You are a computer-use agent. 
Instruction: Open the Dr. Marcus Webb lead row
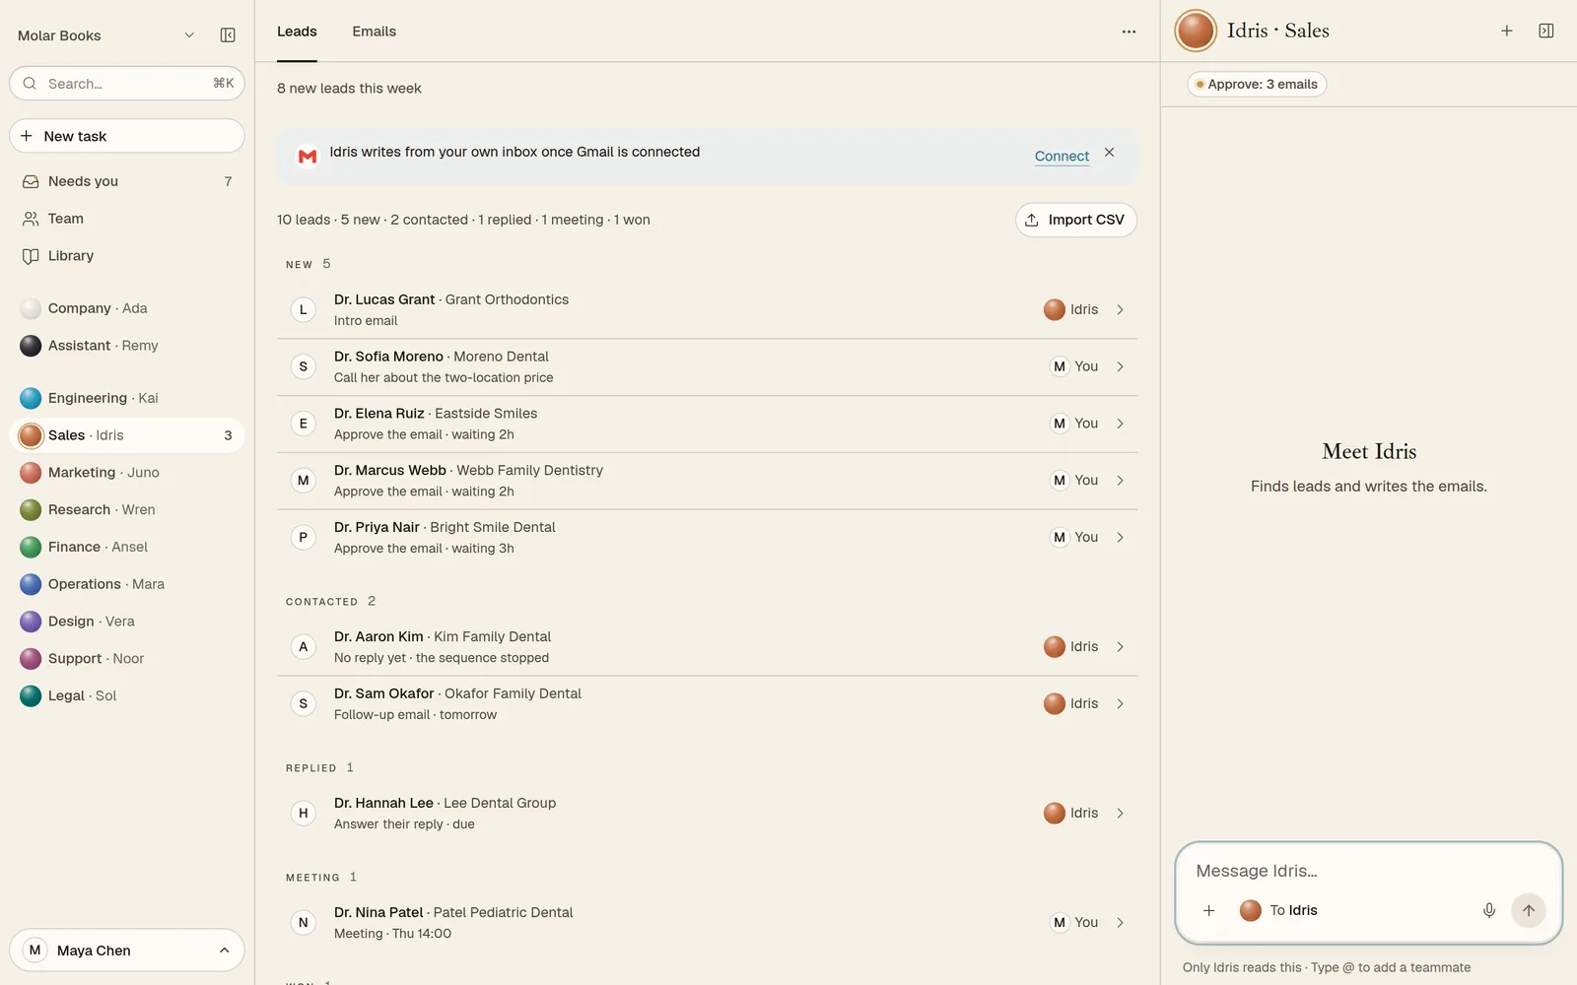click(707, 481)
